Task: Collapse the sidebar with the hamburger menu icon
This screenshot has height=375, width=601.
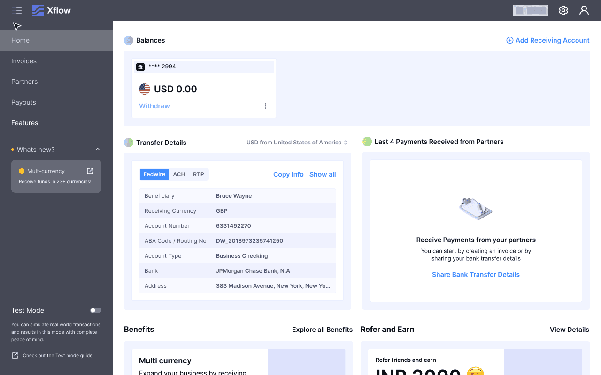Action: [17, 10]
